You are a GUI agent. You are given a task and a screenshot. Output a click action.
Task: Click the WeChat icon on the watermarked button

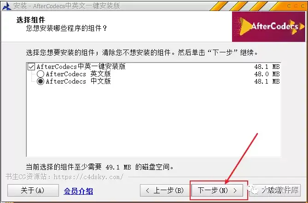pyautogui.click(x=253, y=190)
